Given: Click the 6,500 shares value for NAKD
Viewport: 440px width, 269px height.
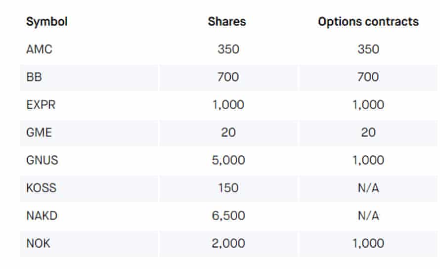Looking at the screenshot, I should click(x=228, y=216).
